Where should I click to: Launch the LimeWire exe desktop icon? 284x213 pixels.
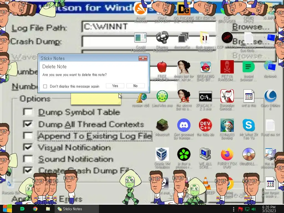162,96
